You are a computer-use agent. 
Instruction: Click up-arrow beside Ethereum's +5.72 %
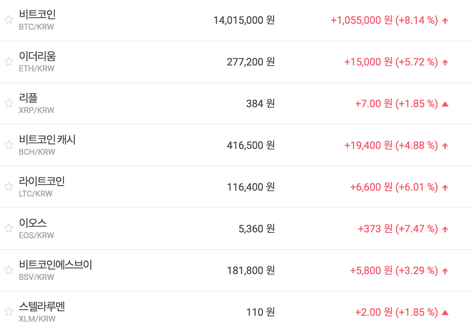pyautogui.click(x=445, y=63)
